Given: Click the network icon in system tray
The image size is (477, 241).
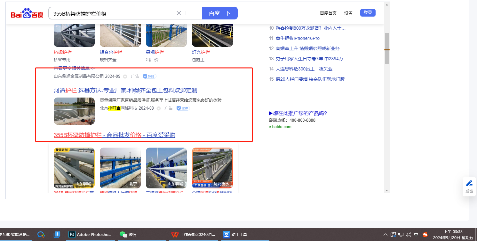Looking at the screenshot, I should pos(401,235).
